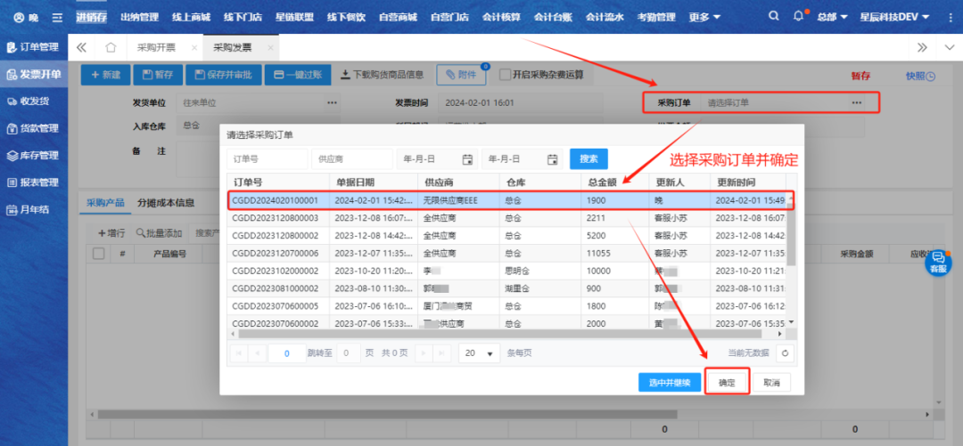The image size is (963, 446).
Task: Open the 客服 customer service chat bubble
Action: [x=938, y=262]
